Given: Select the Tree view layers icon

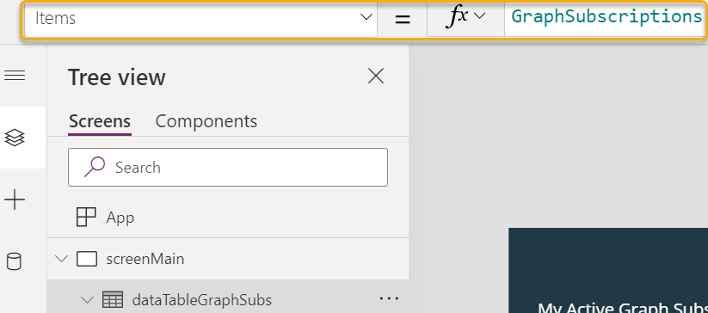Looking at the screenshot, I should [15, 138].
